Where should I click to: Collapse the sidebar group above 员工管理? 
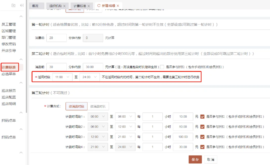click(x=21, y=16)
